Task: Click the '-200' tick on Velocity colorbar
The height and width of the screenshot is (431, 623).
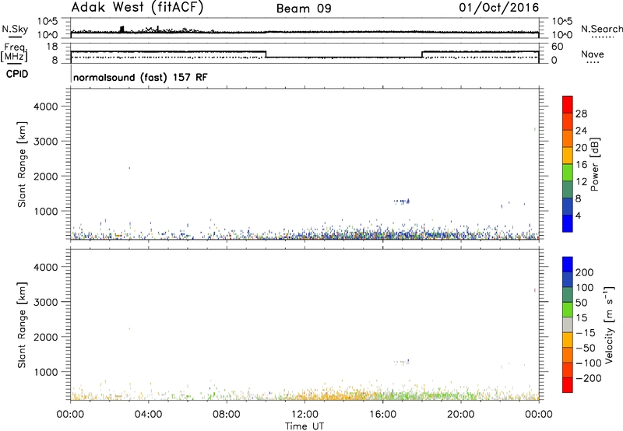Action: click(x=587, y=378)
